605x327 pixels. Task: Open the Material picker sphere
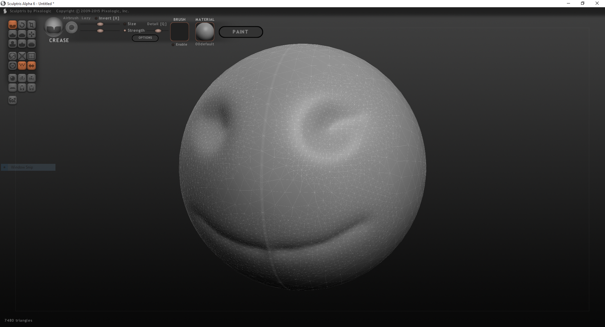(x=205, y=32)
